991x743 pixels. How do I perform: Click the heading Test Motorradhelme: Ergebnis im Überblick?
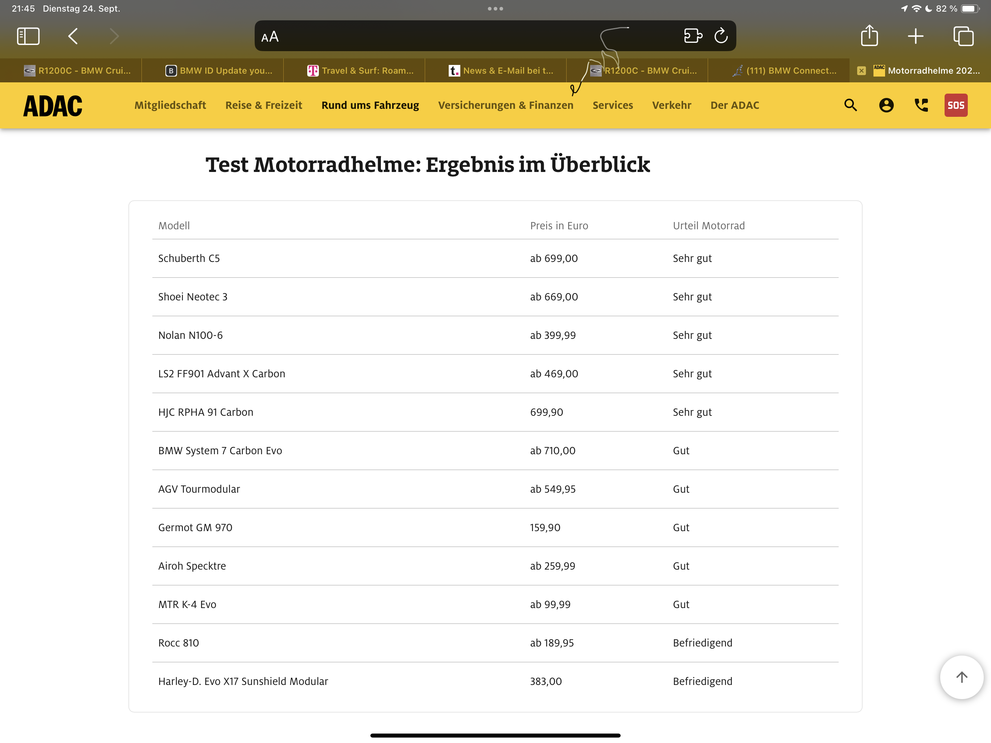[x=427, y=165]
